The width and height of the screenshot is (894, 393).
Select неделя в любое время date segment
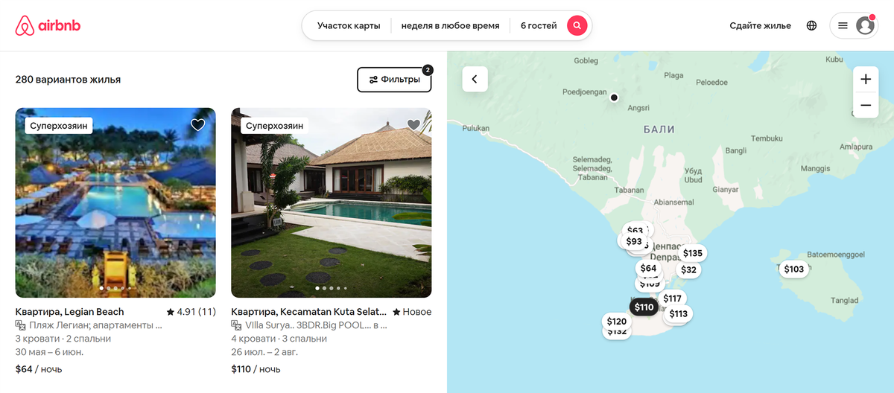pyautogui.click(x=450, y=25)
